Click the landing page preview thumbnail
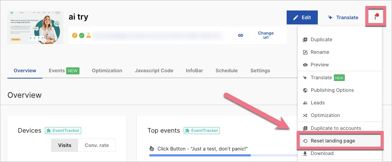The height and width of the screenshot is (162, 392). tap(35, 27)
